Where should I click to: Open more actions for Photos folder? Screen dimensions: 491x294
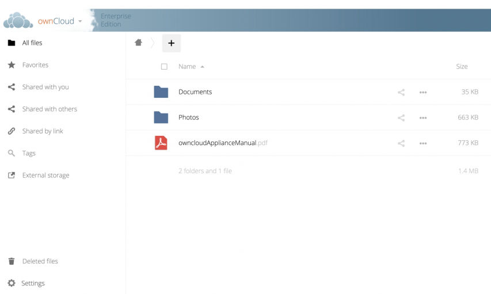(x=423, y=118)
